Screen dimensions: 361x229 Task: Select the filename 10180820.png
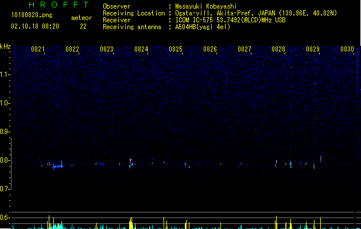coord(32,15)
